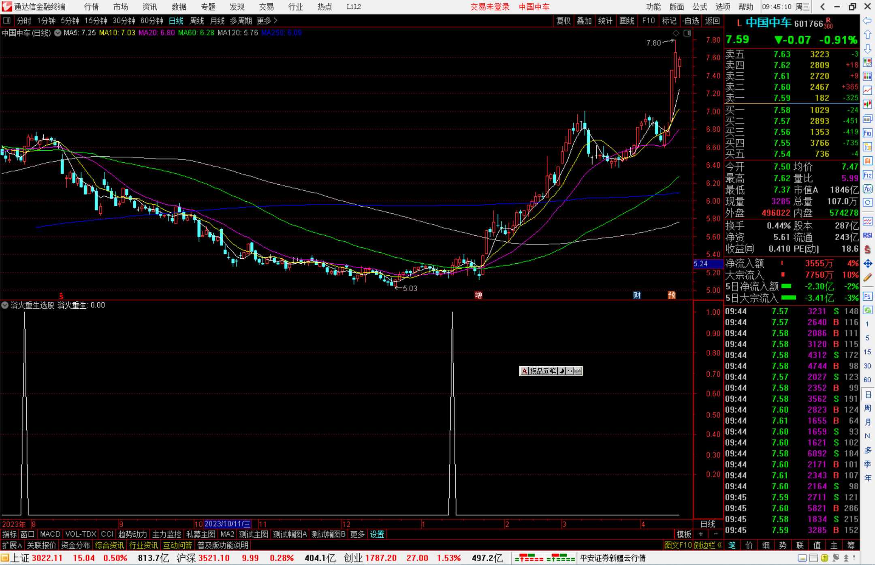The width and height of the screenshot is (875, 565).
Task: Click the orange document report icon
Action: coord(867,161)
